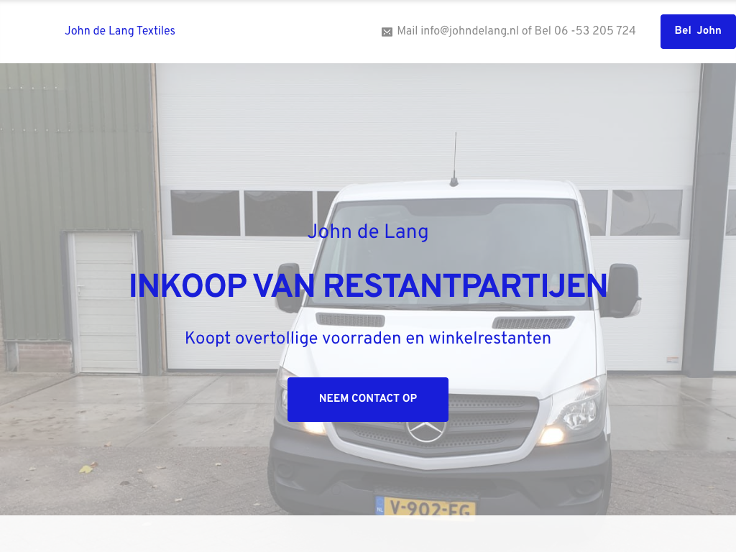Viewport: 736px width, 552px height.
Task: Click the hood air vent grille on the right
Action: point(533,323)
